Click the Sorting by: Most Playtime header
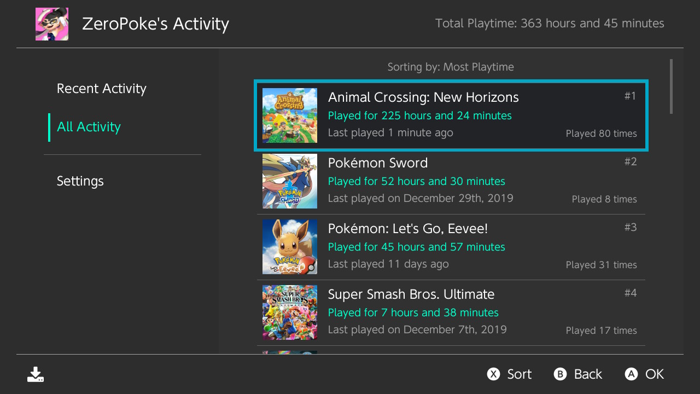Viewport: 700px width, 394px height. 451,67
